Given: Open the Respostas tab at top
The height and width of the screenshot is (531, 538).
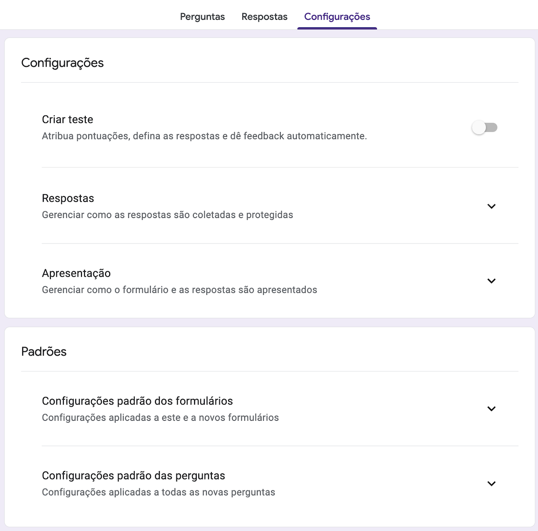Looking at the screenshot, I should (x=264, y=17).
